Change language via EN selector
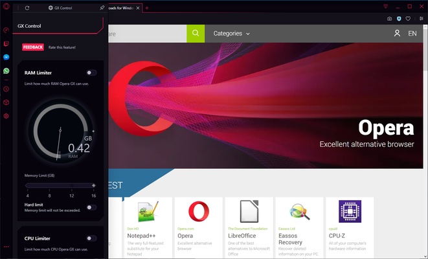The width and height of the screenshot is (428, 259). coord(412,34)
